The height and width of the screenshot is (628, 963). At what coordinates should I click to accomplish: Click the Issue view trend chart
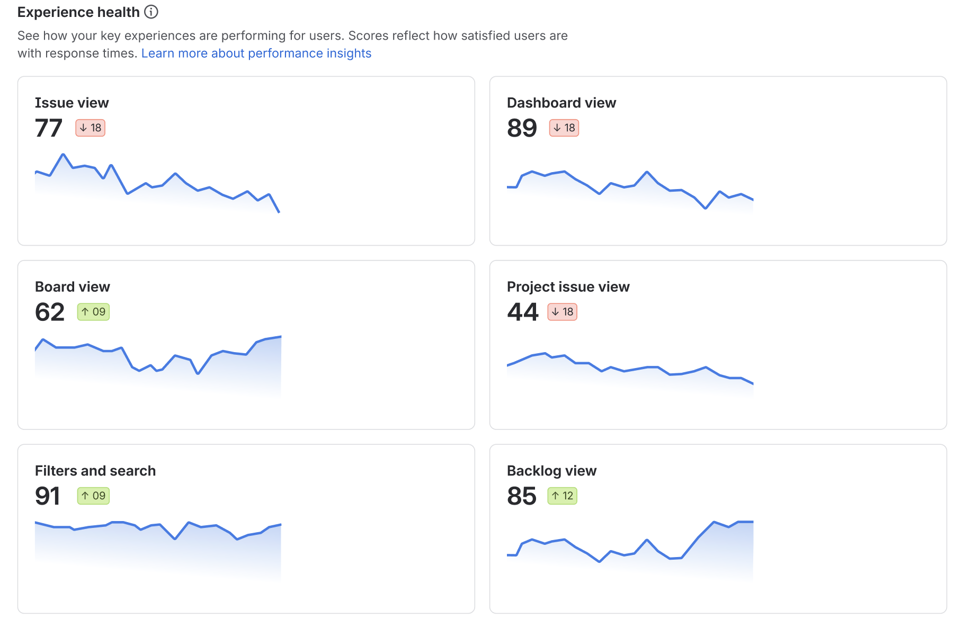coord(157,185)
